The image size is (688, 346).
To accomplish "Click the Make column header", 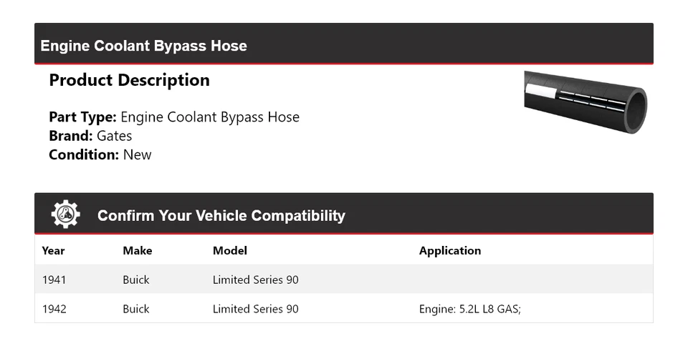I will 137,250.
